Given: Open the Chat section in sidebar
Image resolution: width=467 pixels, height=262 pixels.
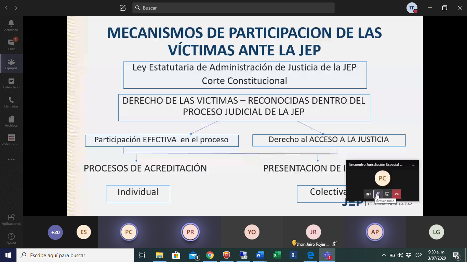Looking at the screenshot, I should coord(11,44).
